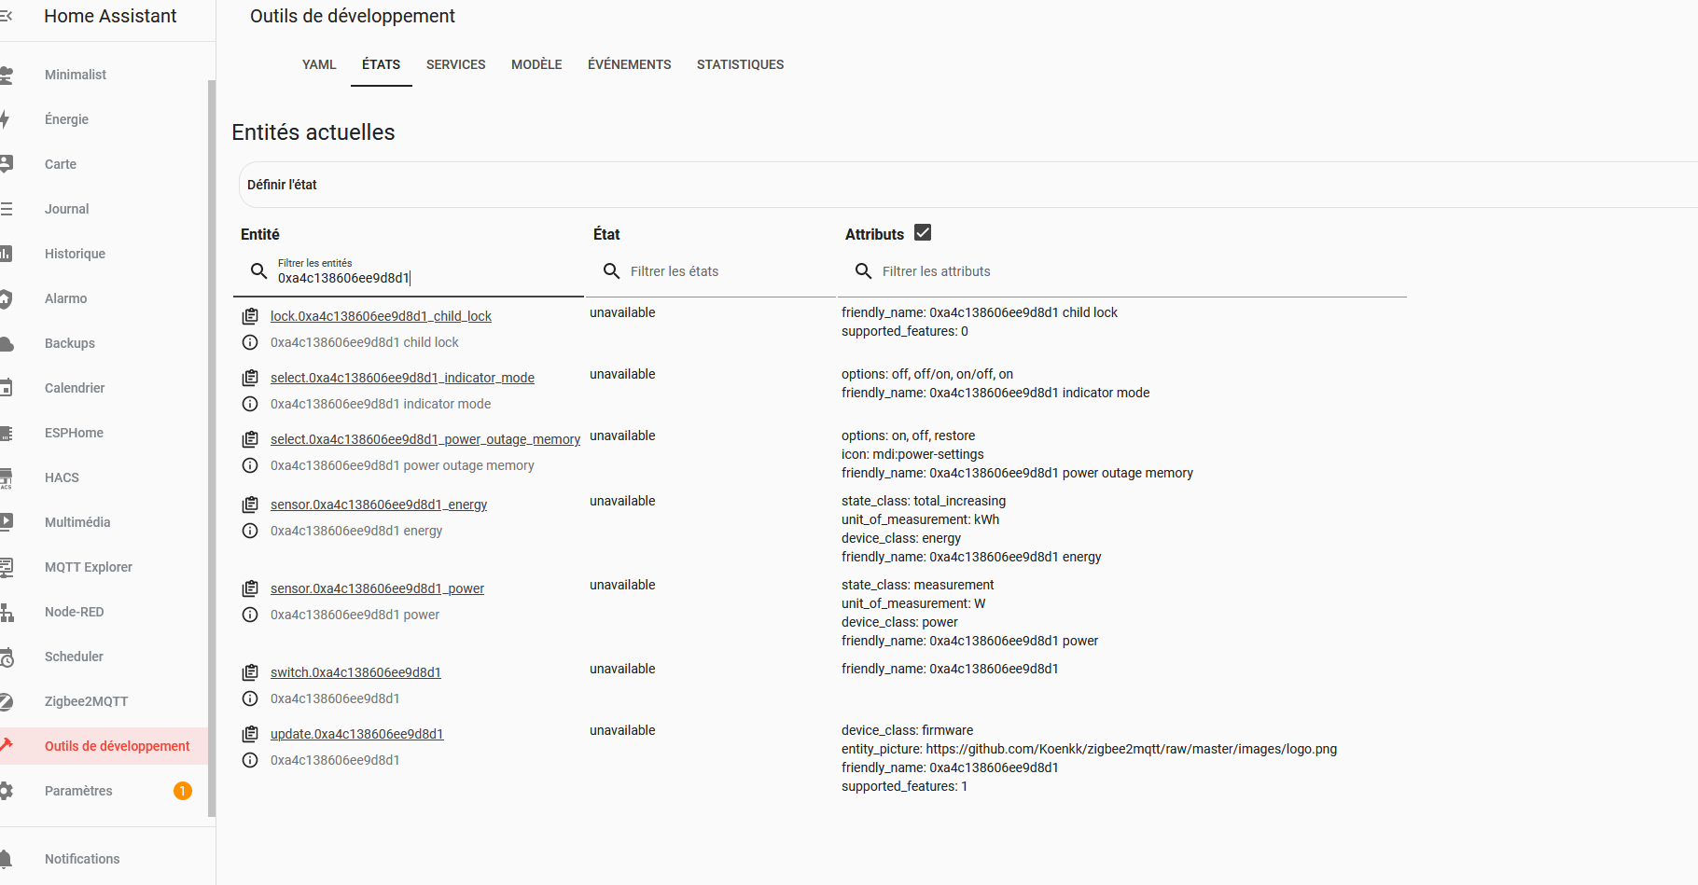1698x885 pixels.
Task: Copy entity ID of power_outage_memory entity
Action: pyautogui.click(x=250, y=439)
